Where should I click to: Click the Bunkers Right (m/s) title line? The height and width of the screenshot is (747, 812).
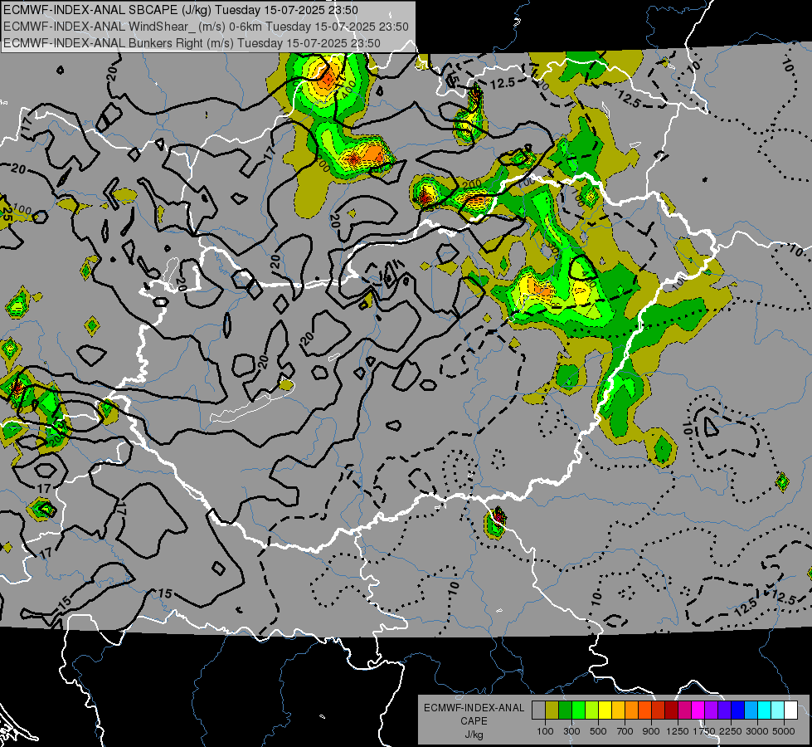(192, 43)
